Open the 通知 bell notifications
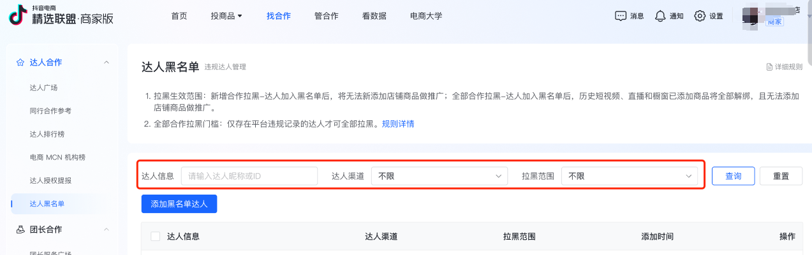 [660, 16]
